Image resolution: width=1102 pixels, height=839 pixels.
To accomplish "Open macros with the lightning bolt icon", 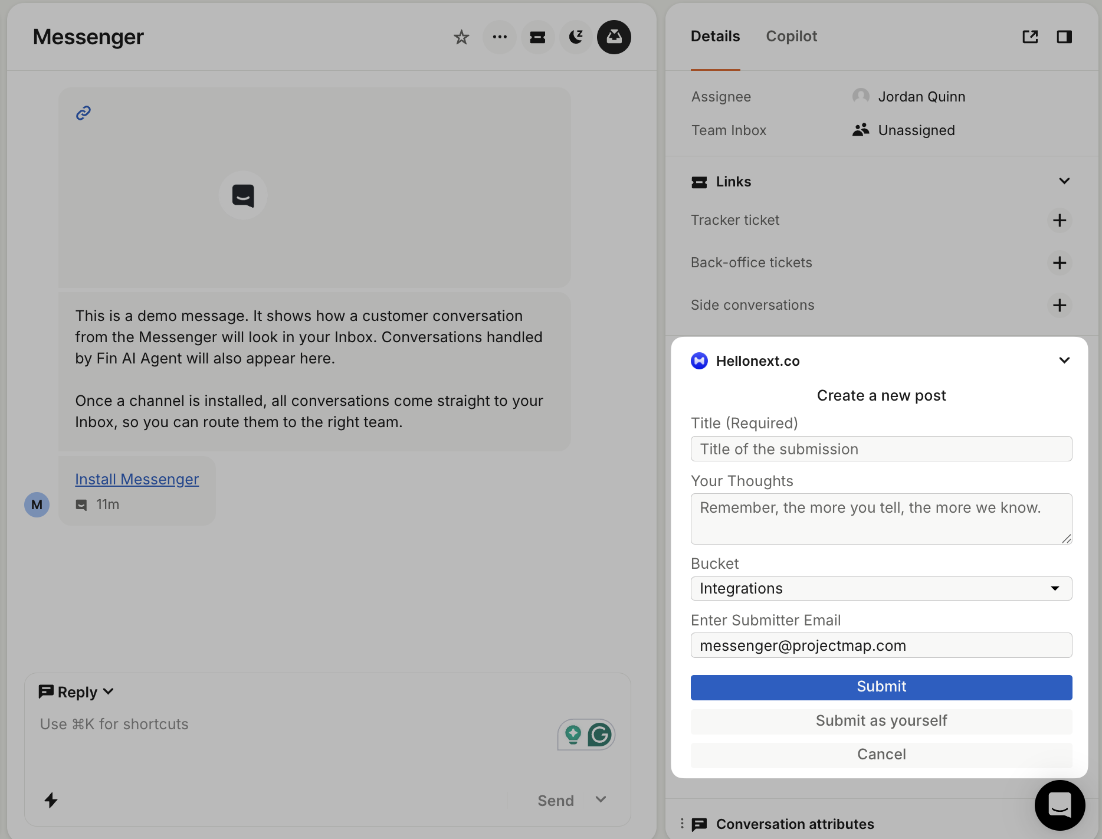I will tap(51, 800).
